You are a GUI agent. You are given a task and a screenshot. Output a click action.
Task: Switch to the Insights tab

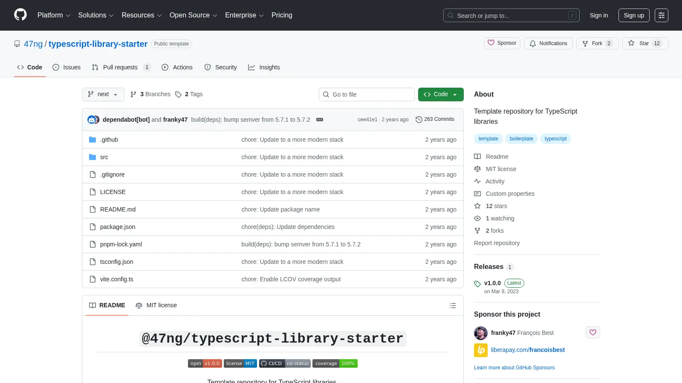[x=264, y=67]
